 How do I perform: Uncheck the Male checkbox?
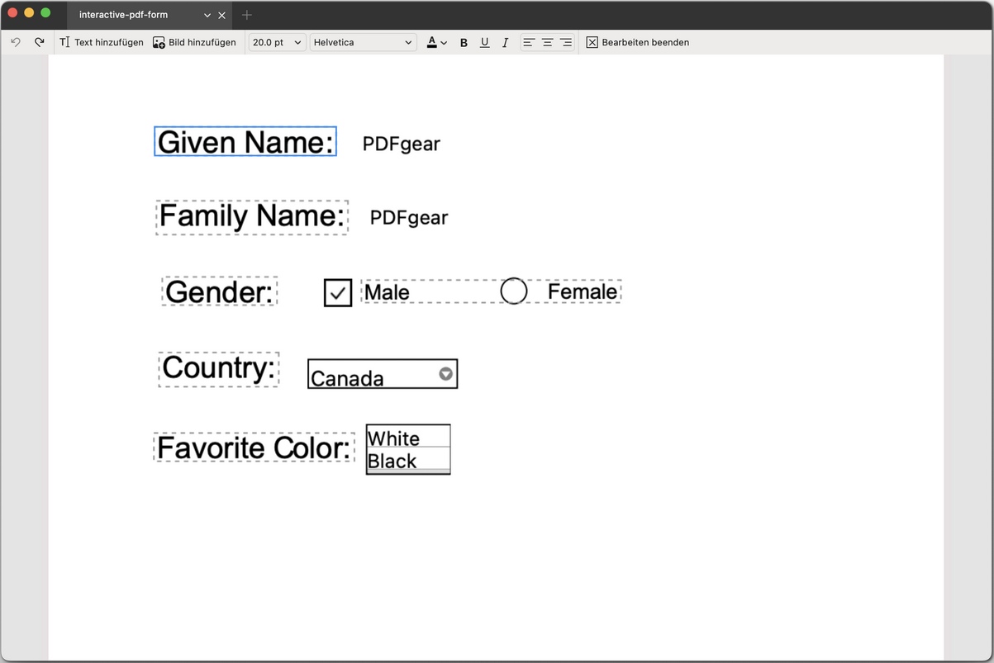click(338, 292)
